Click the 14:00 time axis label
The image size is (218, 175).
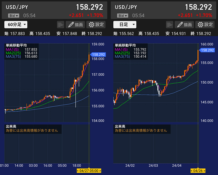coord(19,165)
